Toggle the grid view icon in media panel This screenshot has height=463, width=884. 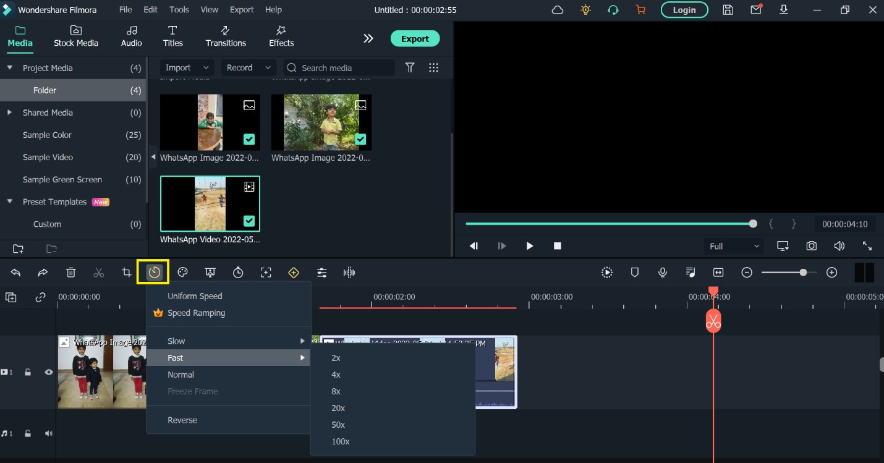[x=433, y=68]
